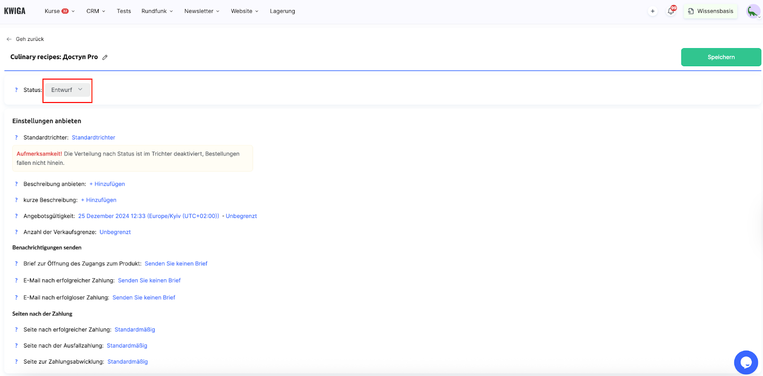Show help for Anzahl der Verkaufsgrenze

pos(16,232)
